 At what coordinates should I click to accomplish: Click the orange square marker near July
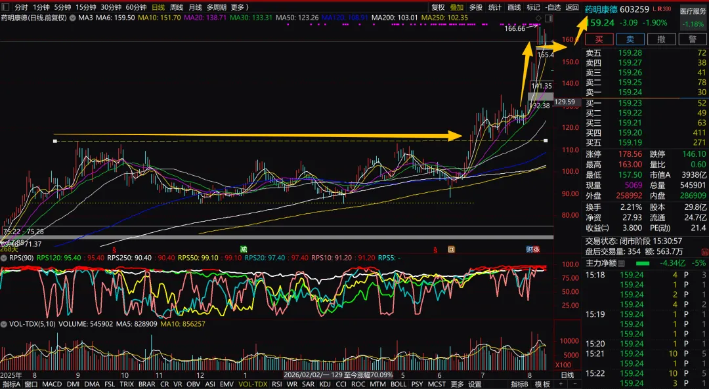[x=451, y=249]
